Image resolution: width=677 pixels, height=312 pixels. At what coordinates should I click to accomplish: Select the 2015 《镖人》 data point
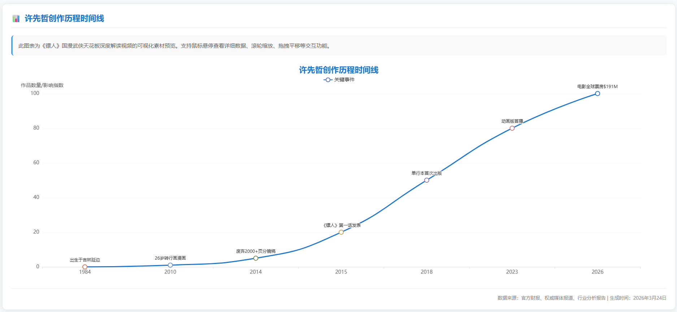pyautogui.click(x=341, y=232)
